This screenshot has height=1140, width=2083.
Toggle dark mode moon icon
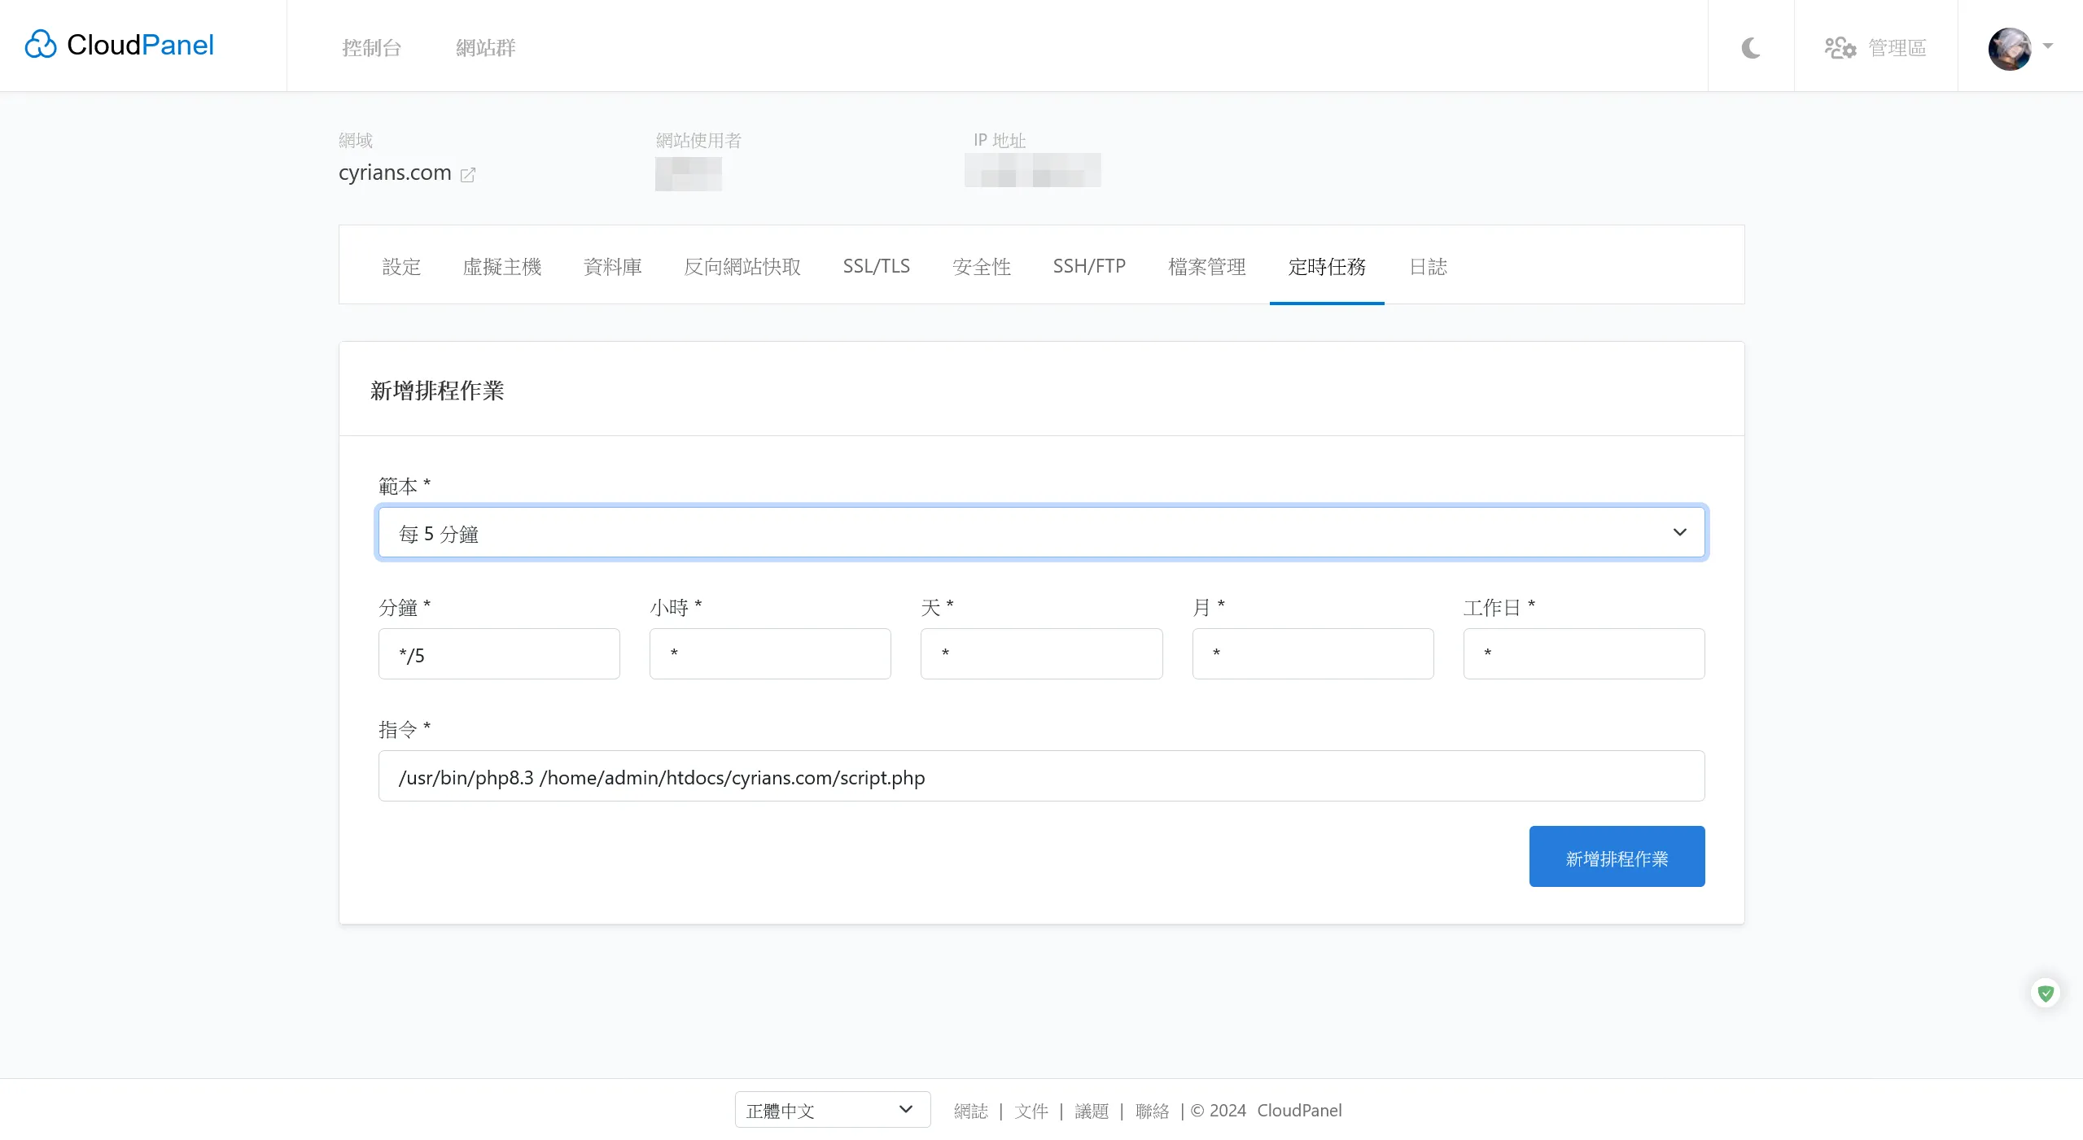1751,48
